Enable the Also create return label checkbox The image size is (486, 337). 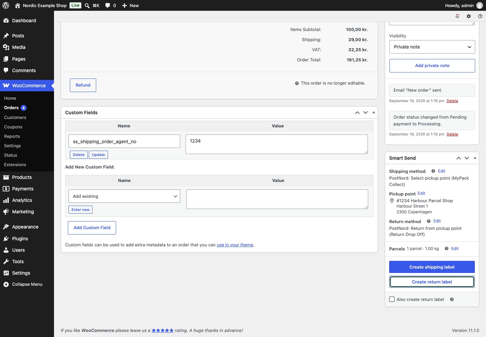392,299
